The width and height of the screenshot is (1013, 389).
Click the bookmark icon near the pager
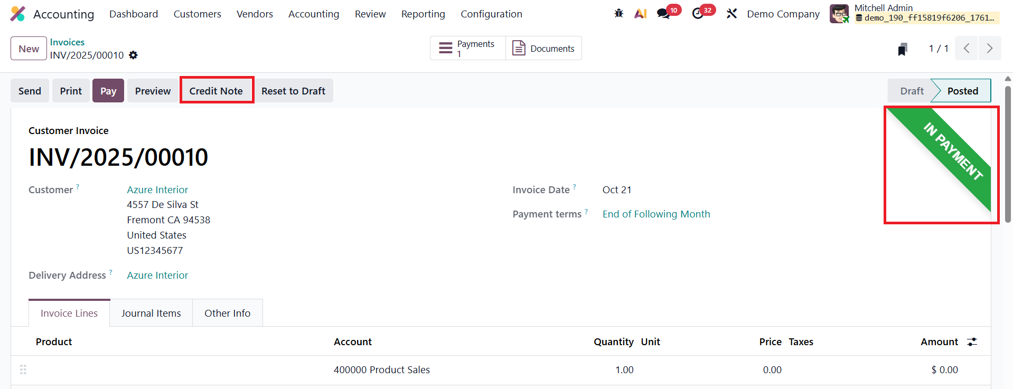coord(903,49)
